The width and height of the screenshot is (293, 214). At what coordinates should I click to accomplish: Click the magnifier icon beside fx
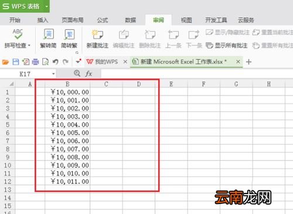click(77, 73)
